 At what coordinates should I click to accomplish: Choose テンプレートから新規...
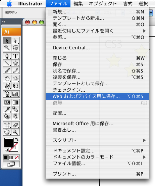[97, 18]
